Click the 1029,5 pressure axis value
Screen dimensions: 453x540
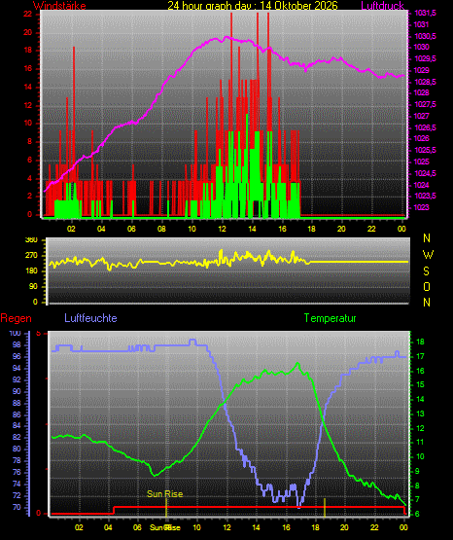(425, 58)
